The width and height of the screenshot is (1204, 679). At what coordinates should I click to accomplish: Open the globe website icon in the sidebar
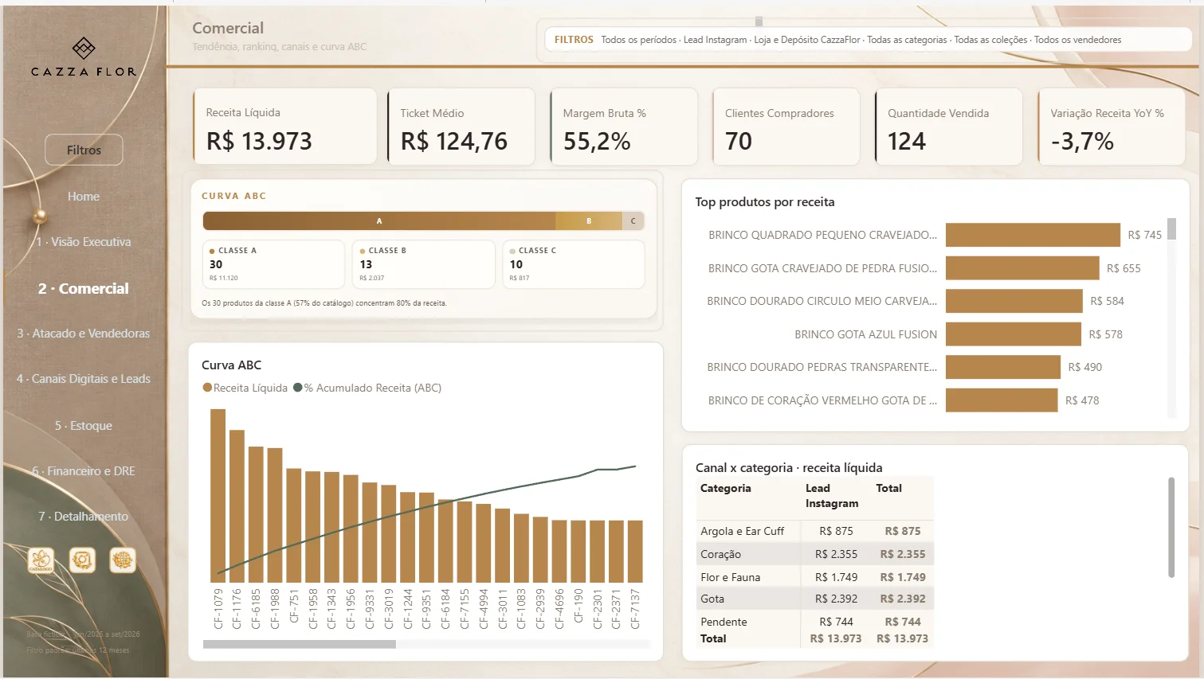123,560
